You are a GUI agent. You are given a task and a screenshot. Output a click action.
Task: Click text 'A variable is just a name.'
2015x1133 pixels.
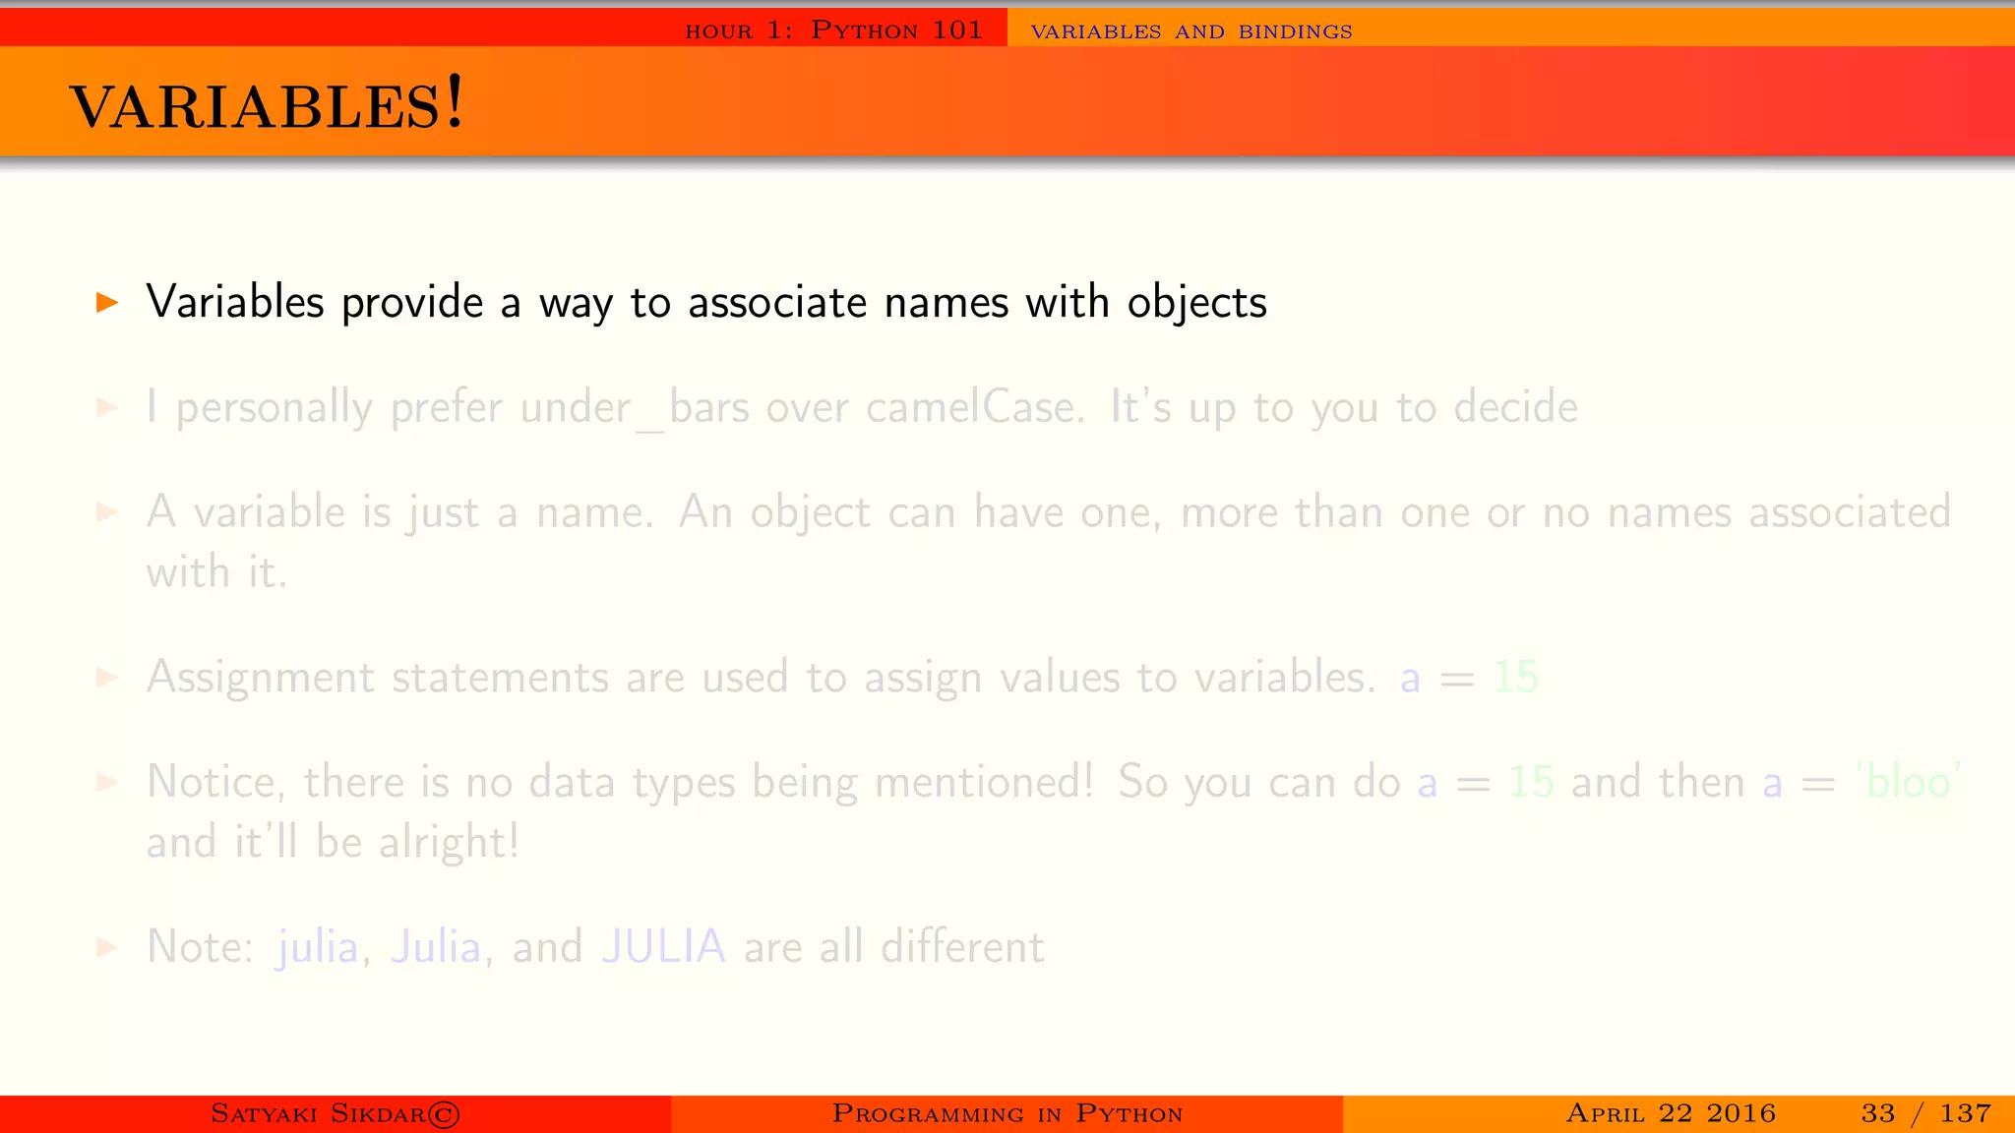[x=399, y=512]
